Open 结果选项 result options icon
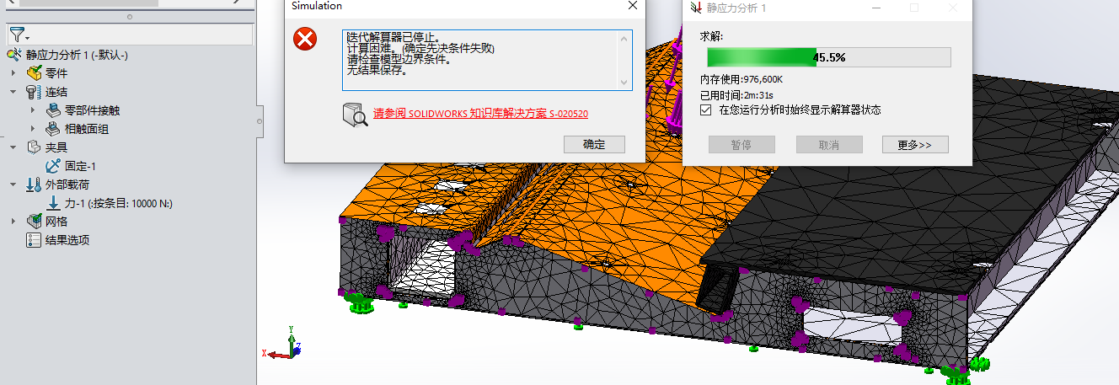Screen dimensions: 1119x385 (34, 240)
